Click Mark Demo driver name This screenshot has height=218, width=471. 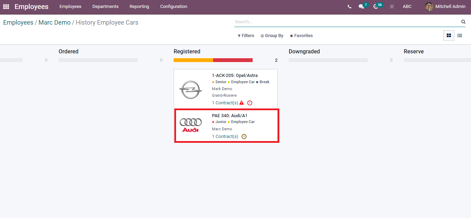pos(222,89)
